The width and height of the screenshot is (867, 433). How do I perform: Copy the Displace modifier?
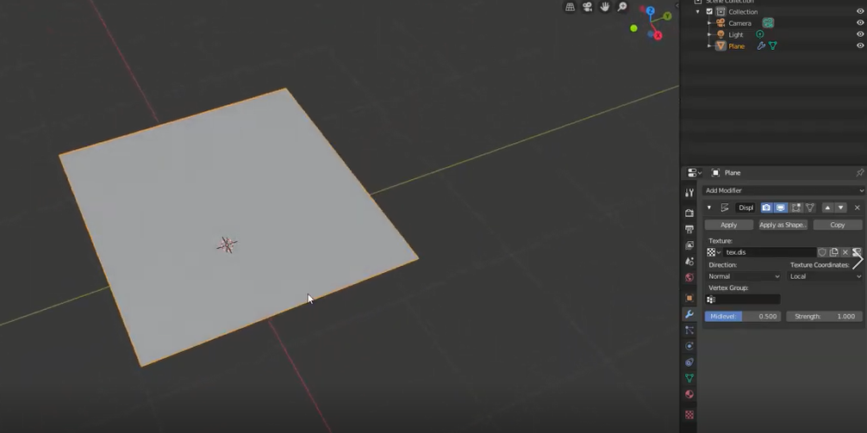(837, 225)
